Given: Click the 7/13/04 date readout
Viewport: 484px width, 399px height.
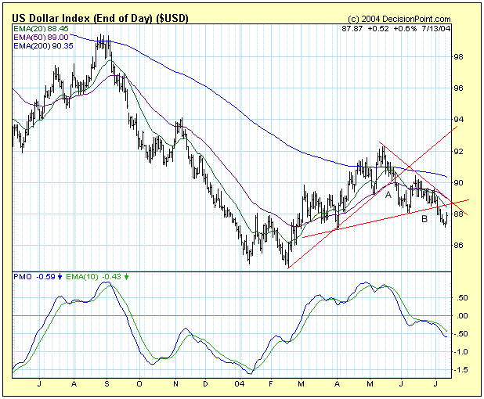Looking at the screenshot, I should [x=455, y=28].
